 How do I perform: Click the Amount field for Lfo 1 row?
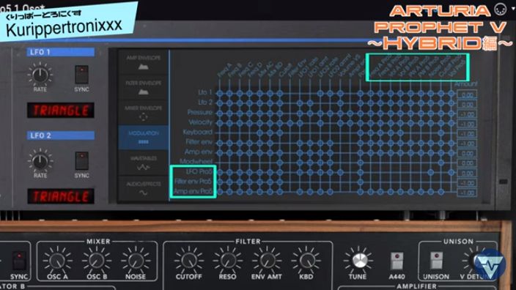pos(467,95)
